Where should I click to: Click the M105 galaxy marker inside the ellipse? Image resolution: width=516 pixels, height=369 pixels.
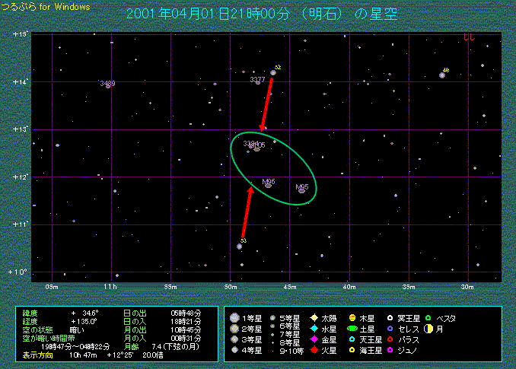257,148
